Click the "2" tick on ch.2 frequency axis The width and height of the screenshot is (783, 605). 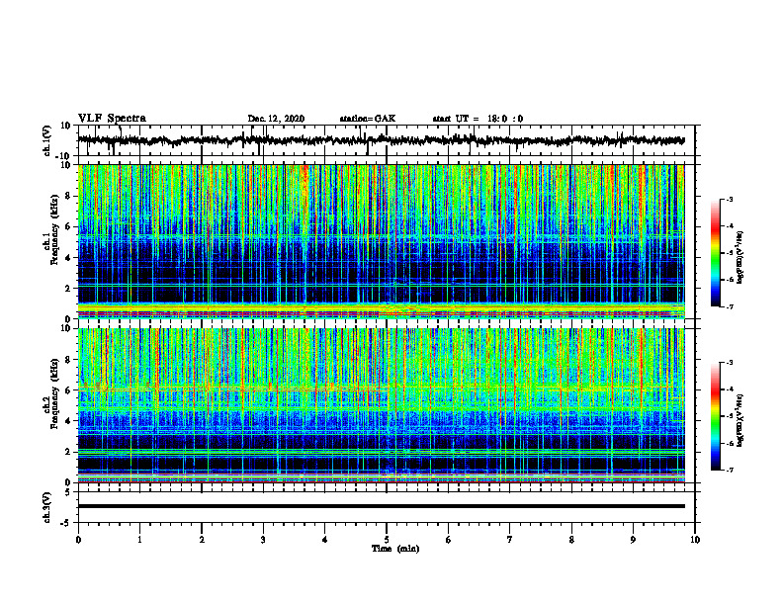click(x=68, y=452)
